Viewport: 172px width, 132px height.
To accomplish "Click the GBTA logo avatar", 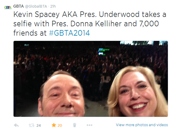I will coord(8,8).
